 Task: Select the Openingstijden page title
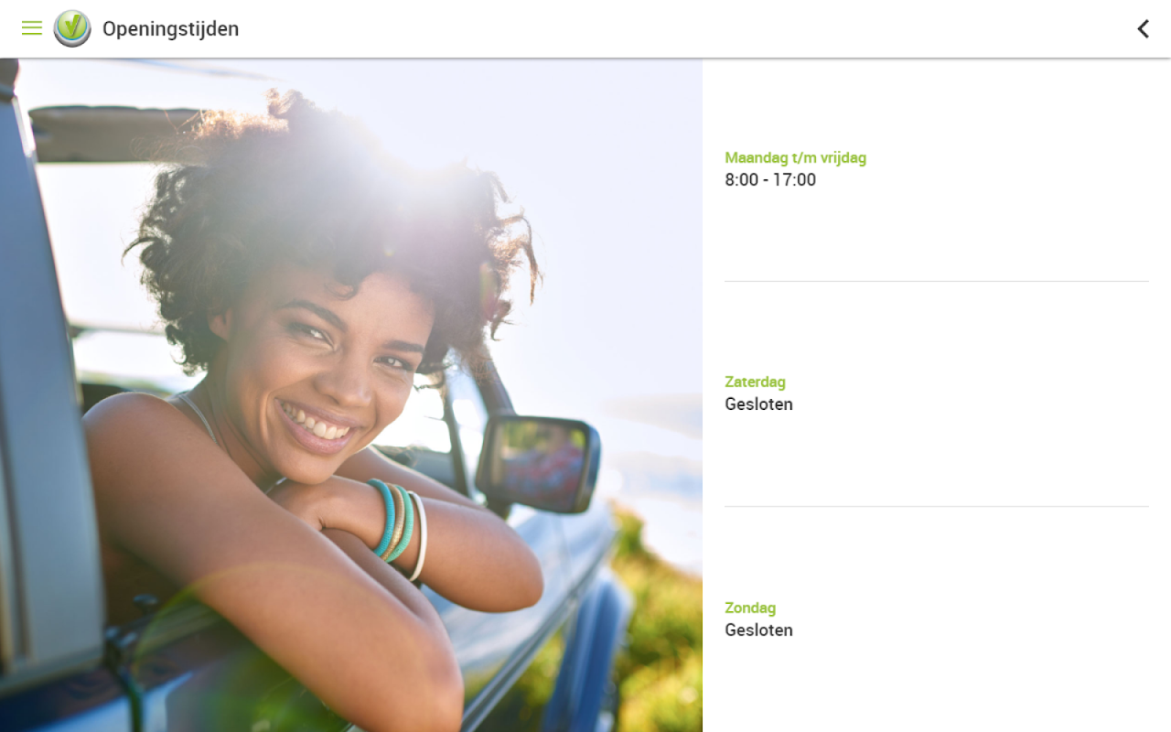(x=170, y=29)
